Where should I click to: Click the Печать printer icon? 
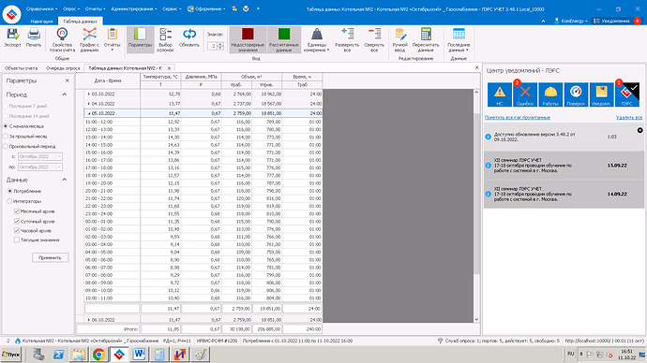(x=34, y=37)
